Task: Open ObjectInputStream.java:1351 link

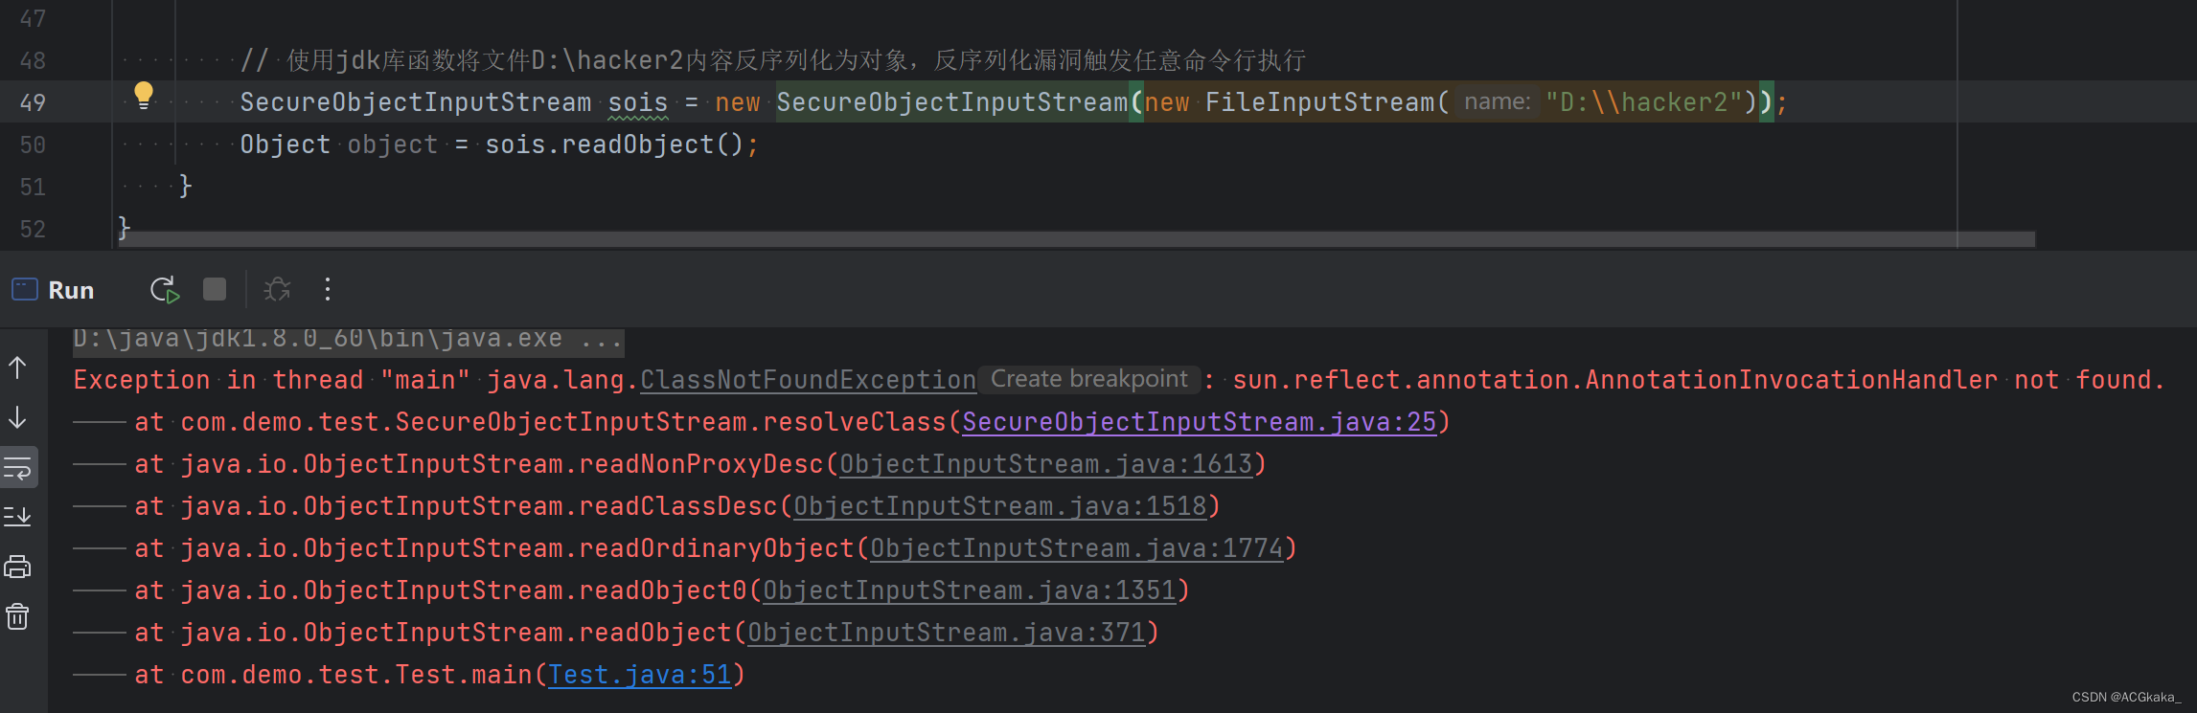Action: pos(970,590)
